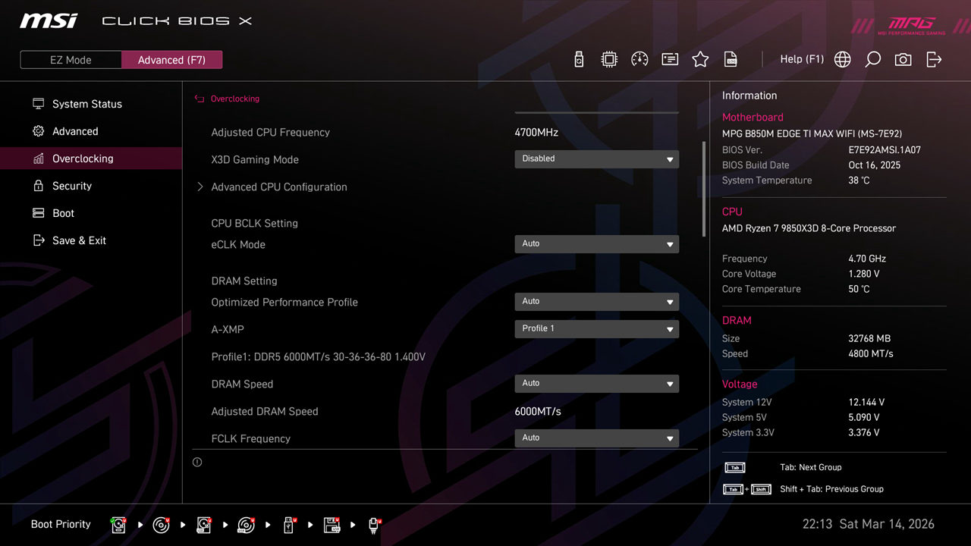Click the DRAM Setting heading
The image size is (971, 546).
click(x=244, y=281)
